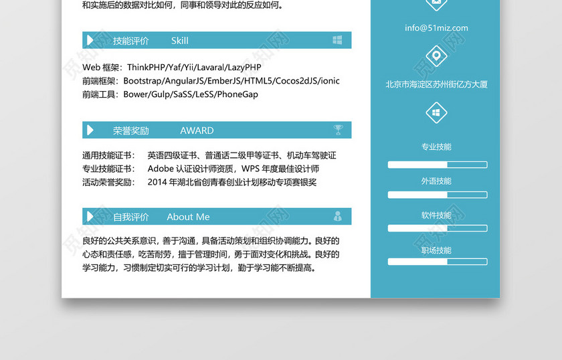Screen dimensions: 562x360
Task: Click the trophy icon in AWARD header
Action: (338, 130)
